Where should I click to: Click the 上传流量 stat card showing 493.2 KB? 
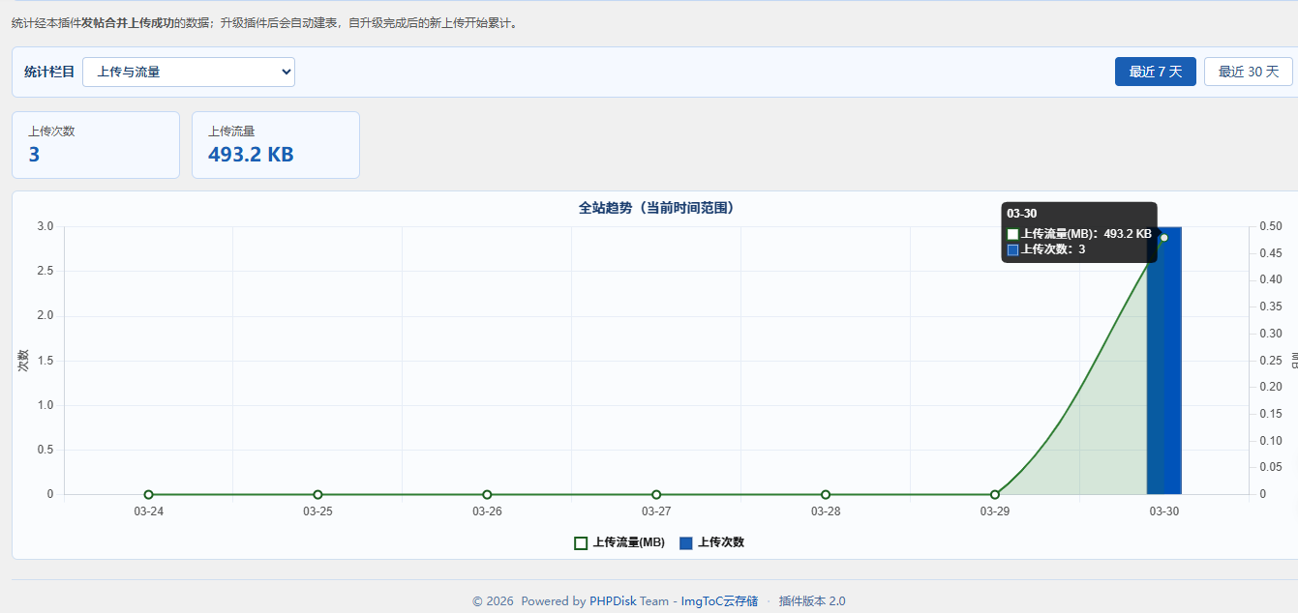point(276,145)
